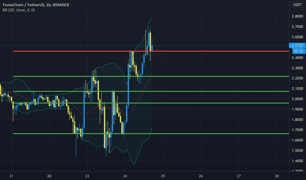
Task: Select the green horizontal line near 1.9600
Action: click(151, 103)
